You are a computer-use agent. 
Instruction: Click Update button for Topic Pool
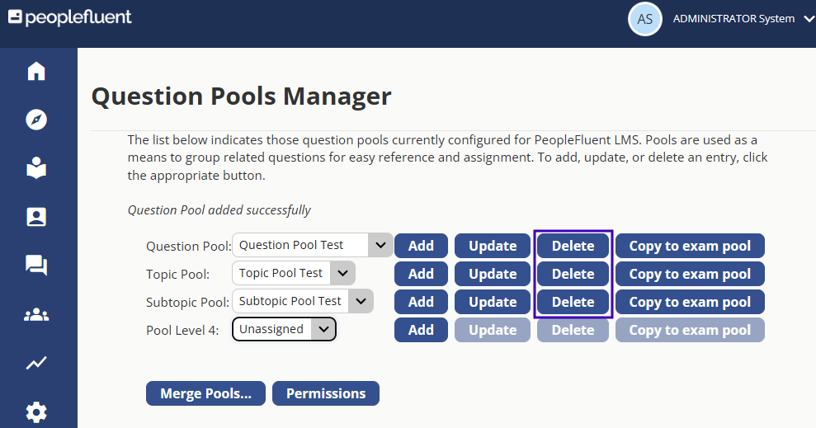point(493,274)
